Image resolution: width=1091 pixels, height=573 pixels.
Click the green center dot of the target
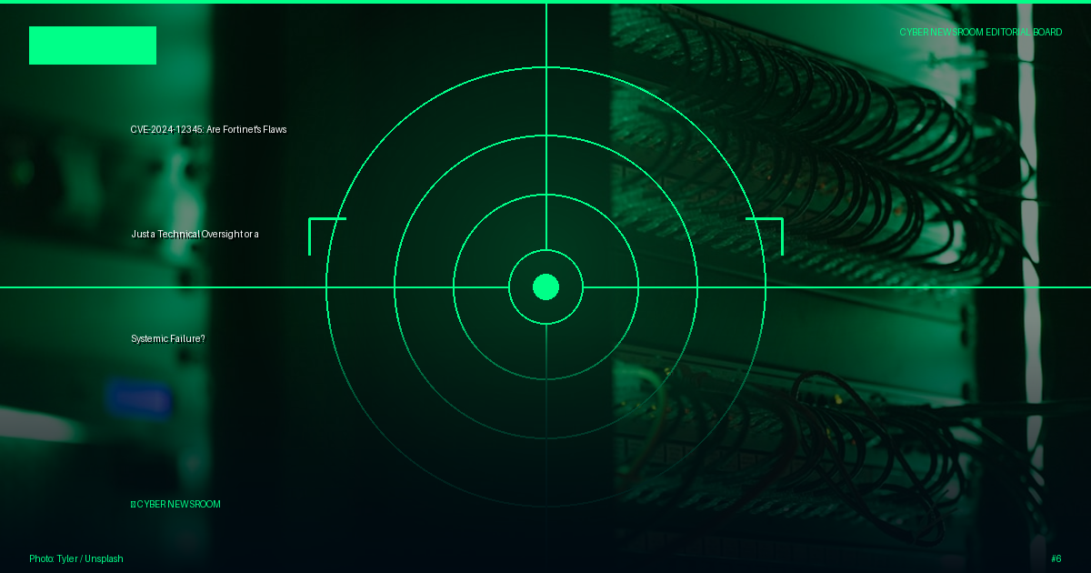[x=545, y=286]
